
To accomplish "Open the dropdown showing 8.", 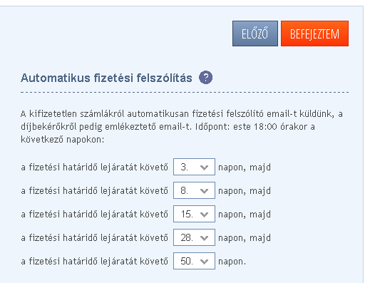I will click(x=194, y=190).
